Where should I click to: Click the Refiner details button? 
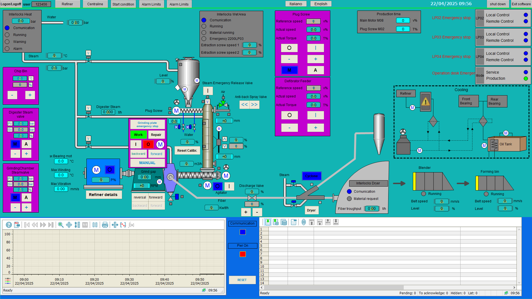tap(103, 195)
